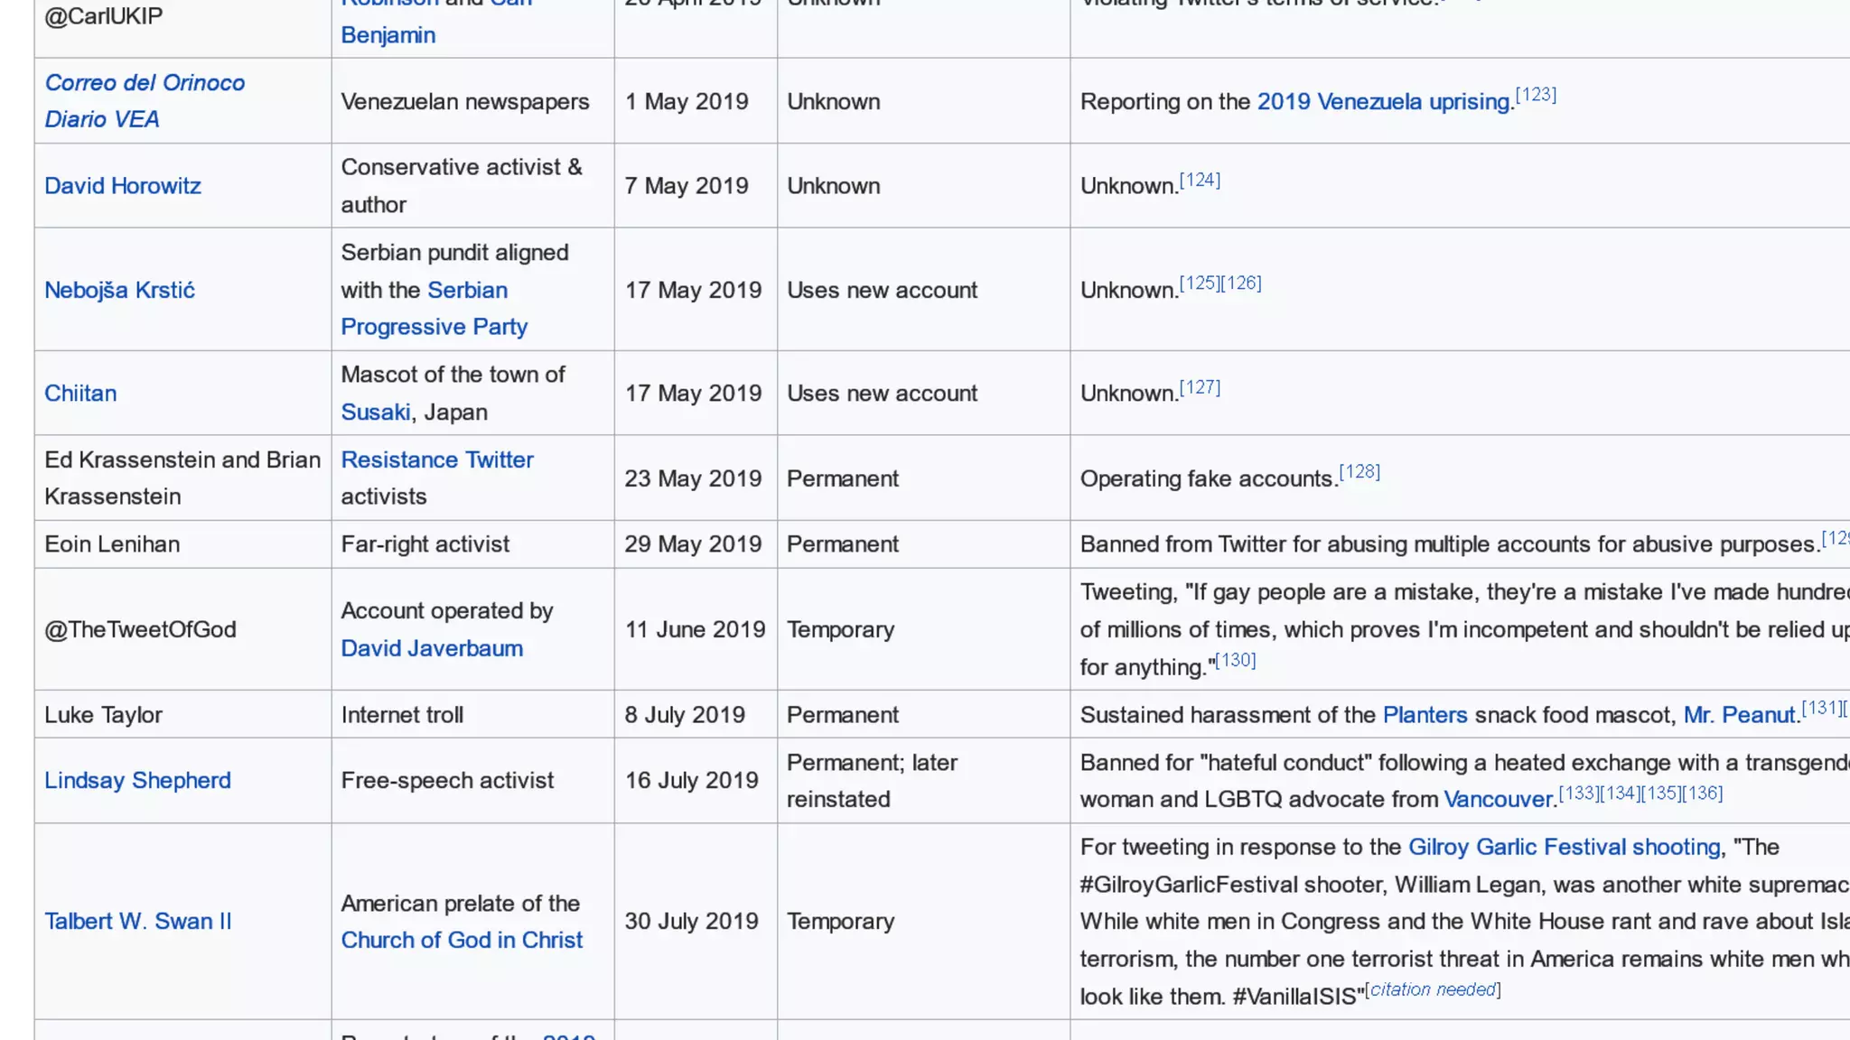Screen dimensions: 1850x1040
Task: Open Gilroy Garlic Festival shooting link
Action: tap(1564, 848)
